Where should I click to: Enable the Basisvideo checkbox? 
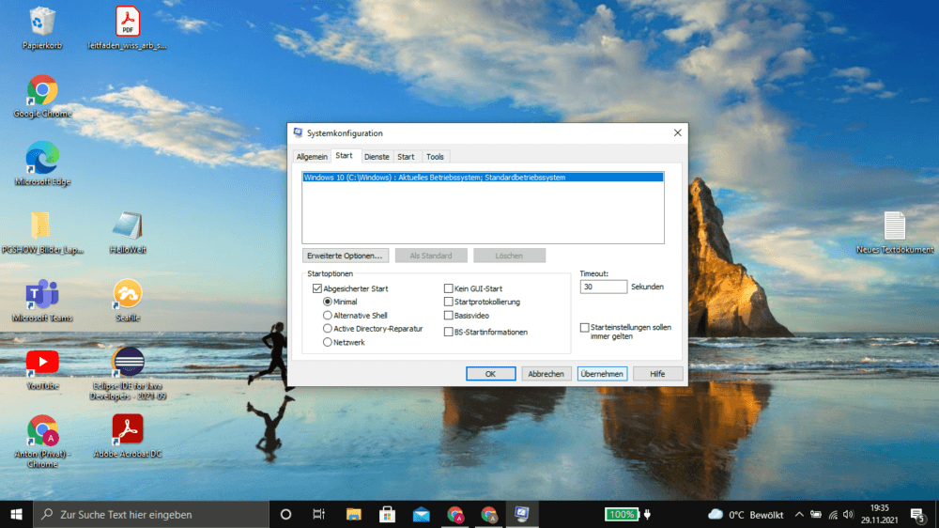coord(448,316)
